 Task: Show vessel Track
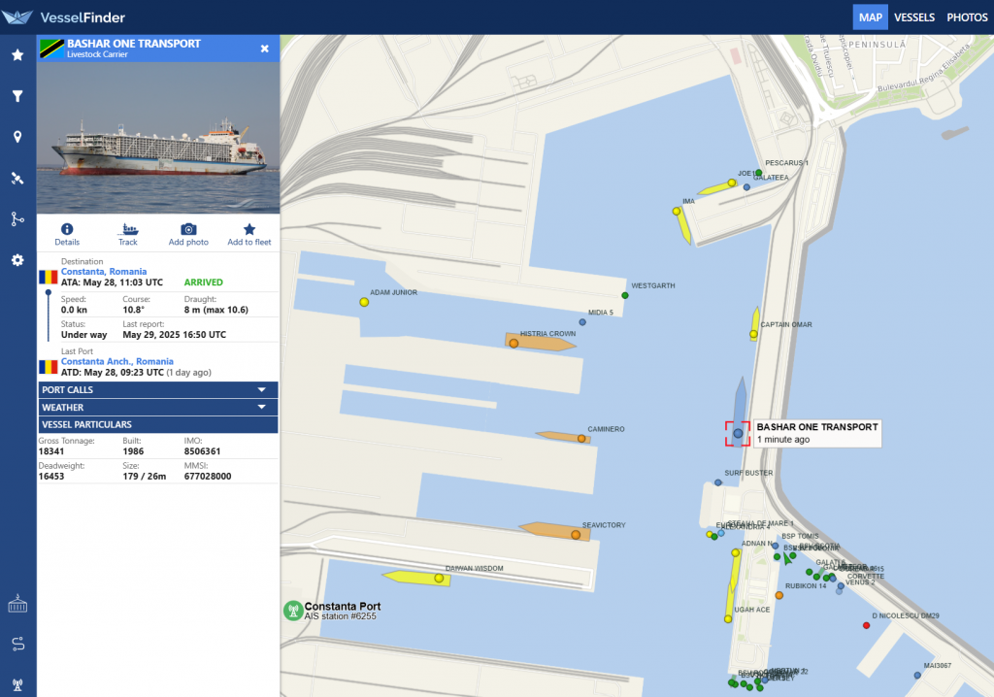pyautogui.click(x=128, y=233)
